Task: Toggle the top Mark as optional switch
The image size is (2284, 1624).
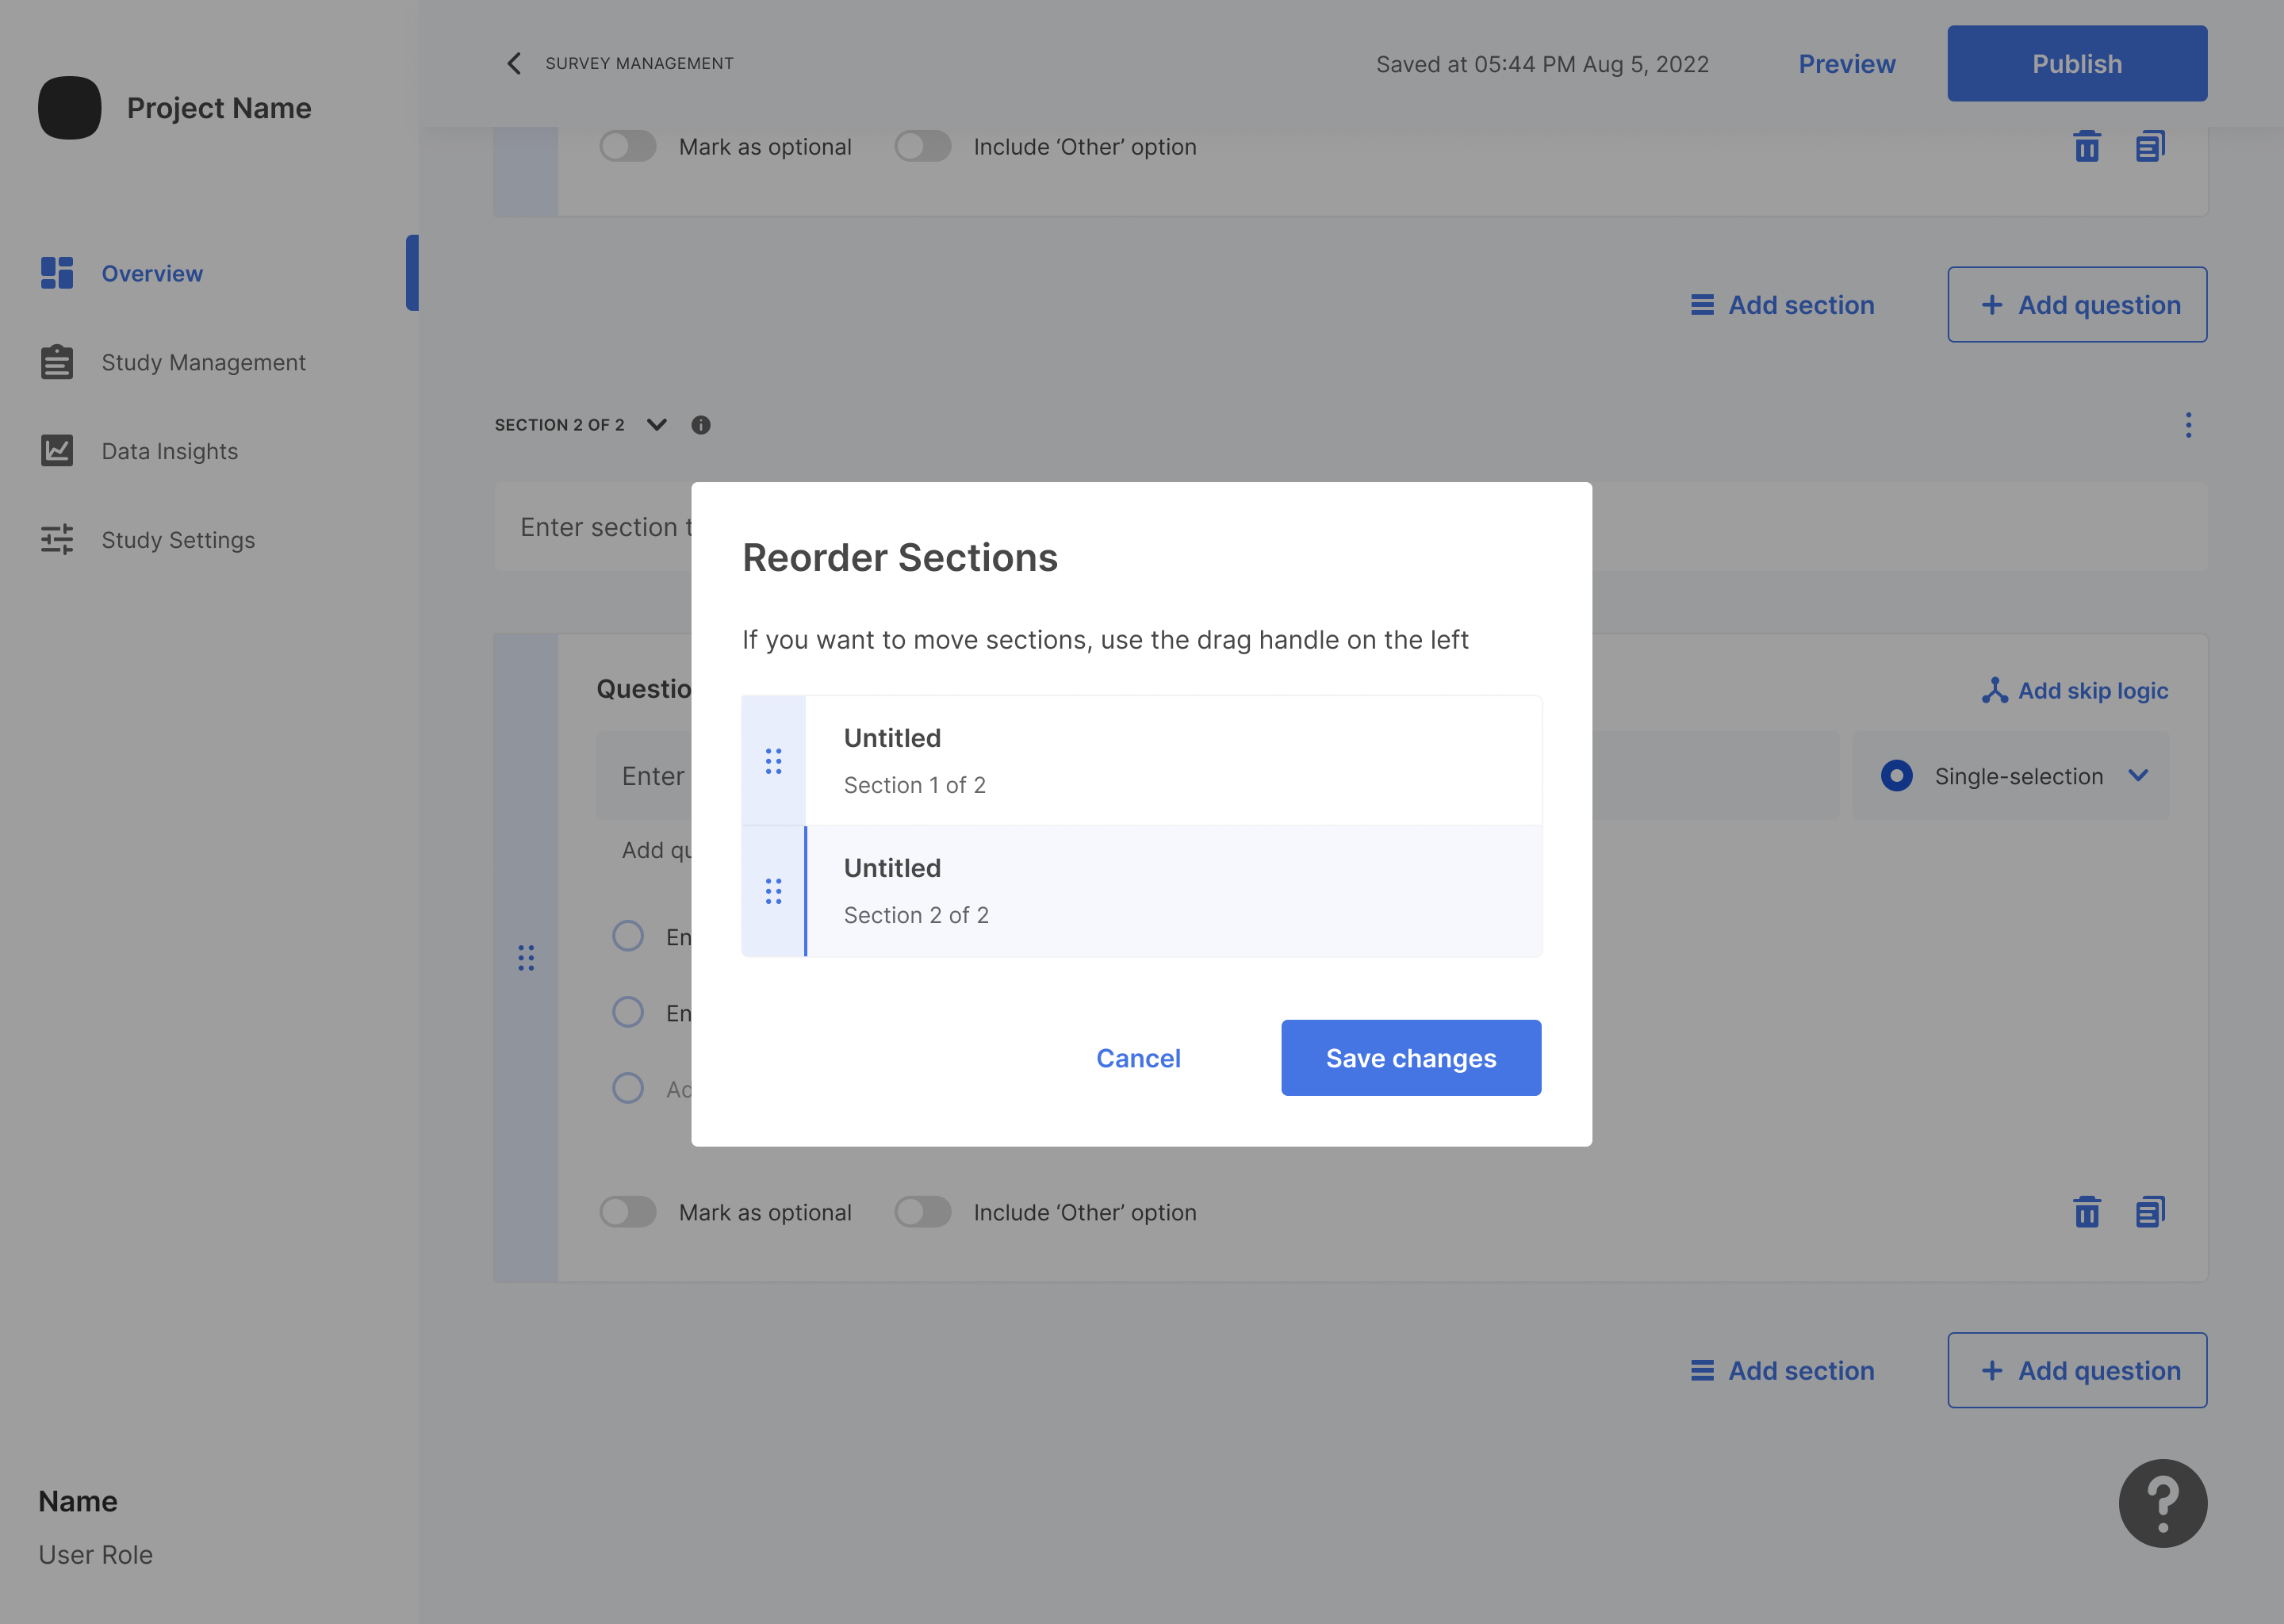Action: click(628, 147)
